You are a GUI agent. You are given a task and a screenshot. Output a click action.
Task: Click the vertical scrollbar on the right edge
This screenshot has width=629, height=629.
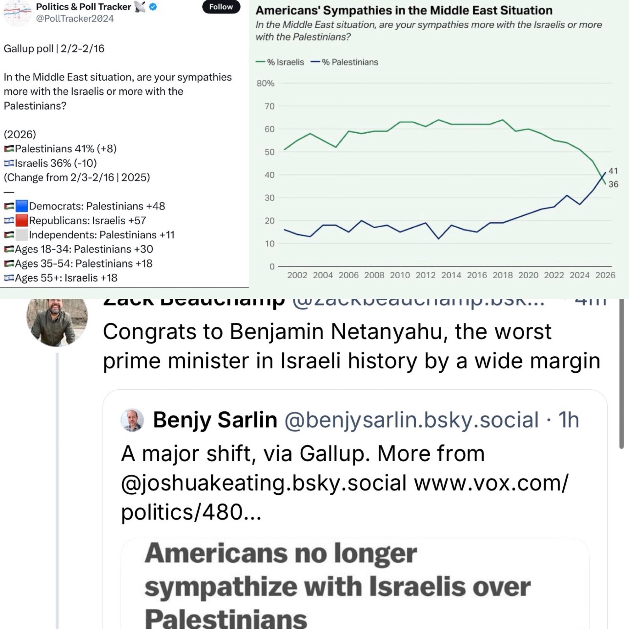pos(621,374)
